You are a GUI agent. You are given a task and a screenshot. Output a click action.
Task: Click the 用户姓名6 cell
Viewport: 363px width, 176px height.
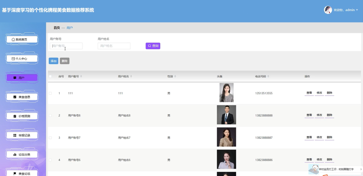point(124,160)
